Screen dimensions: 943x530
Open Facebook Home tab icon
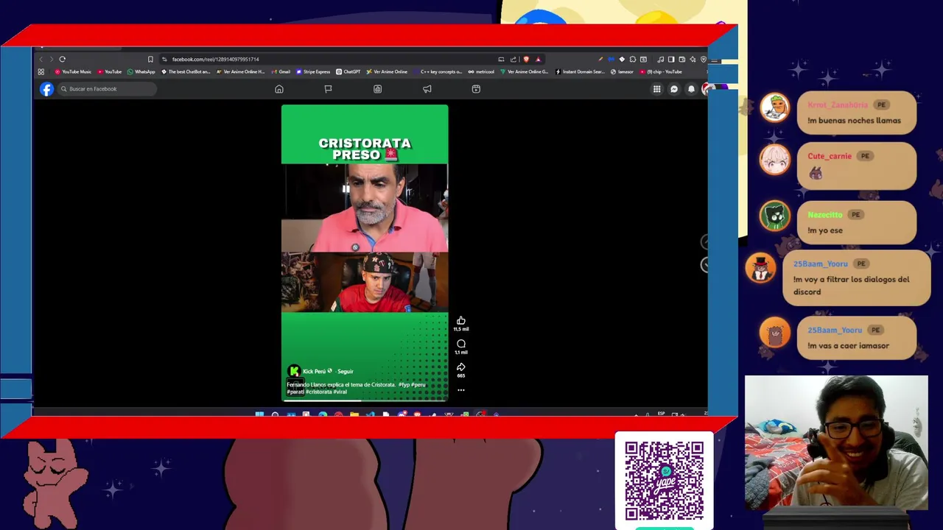(x=279, y=89)
